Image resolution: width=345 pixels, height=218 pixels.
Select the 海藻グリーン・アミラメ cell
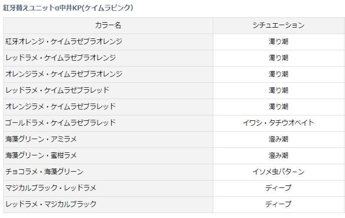point(41,139)
